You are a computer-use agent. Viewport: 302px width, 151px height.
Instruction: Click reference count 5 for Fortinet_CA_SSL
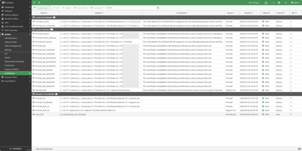(291, 22)
